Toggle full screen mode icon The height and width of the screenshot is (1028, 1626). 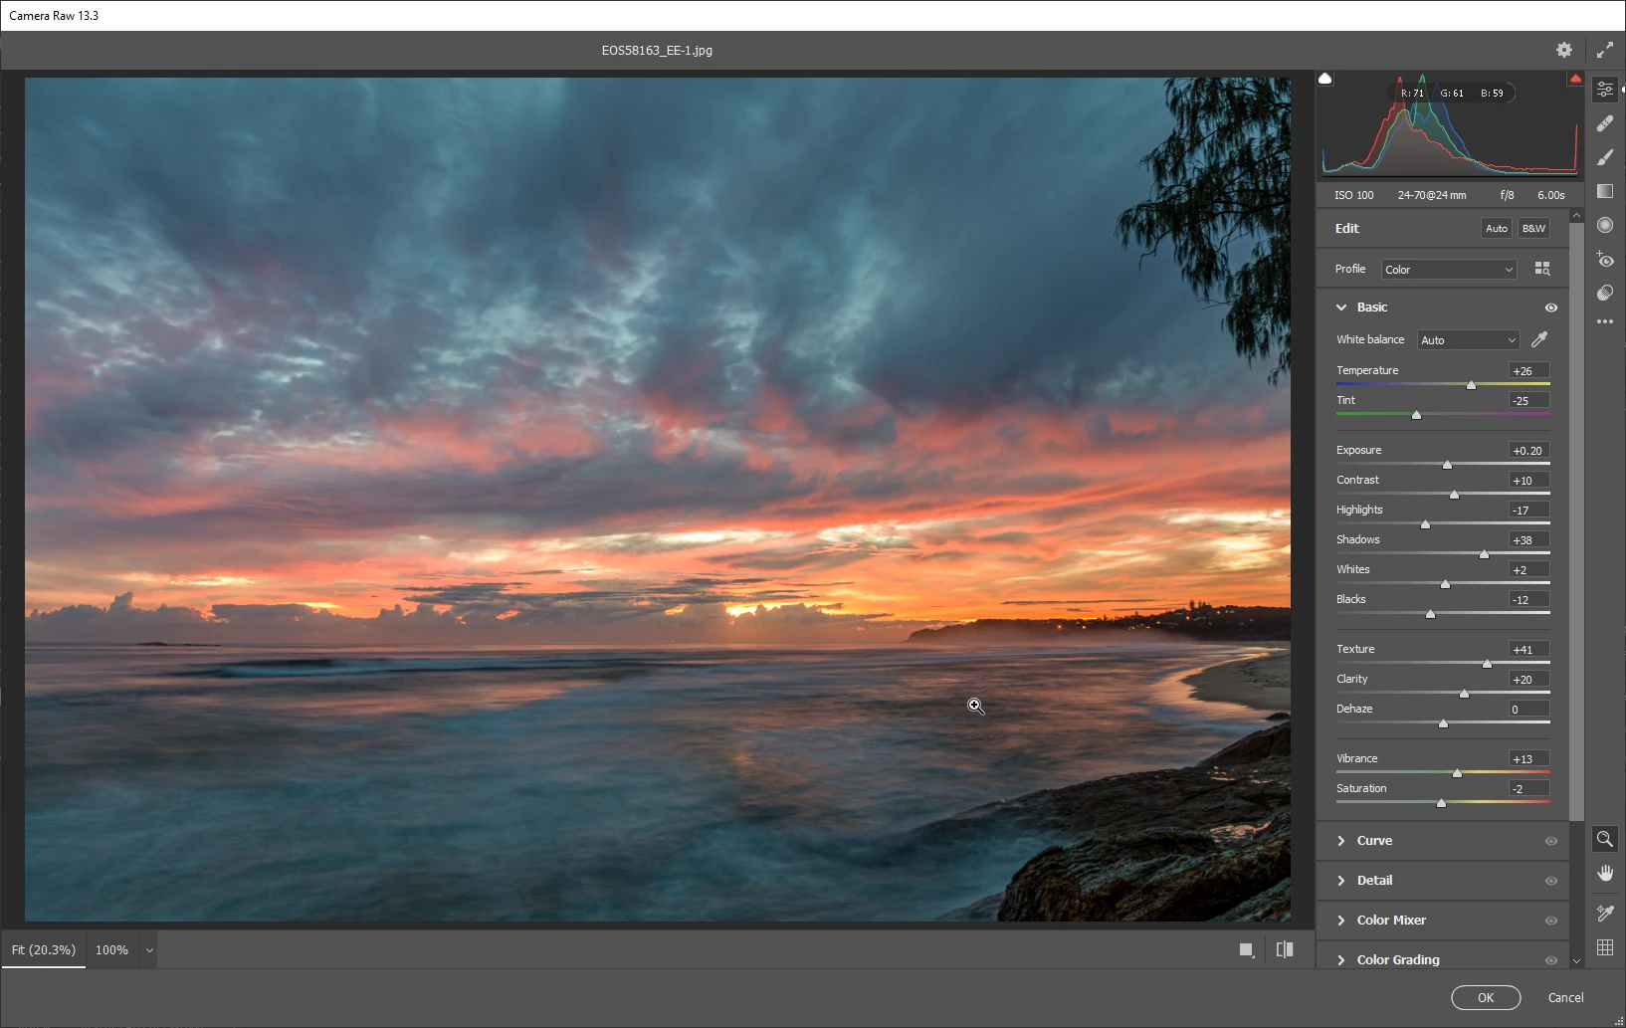click(1605, 50)
